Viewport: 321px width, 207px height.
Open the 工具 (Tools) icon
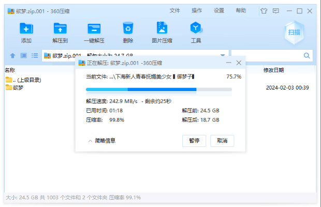(196, 28)
